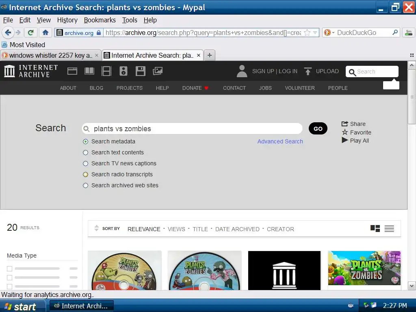The width and height of the screenshot is (416, 312).
Task: Open the File menu
Action: [x=8, y=20]
